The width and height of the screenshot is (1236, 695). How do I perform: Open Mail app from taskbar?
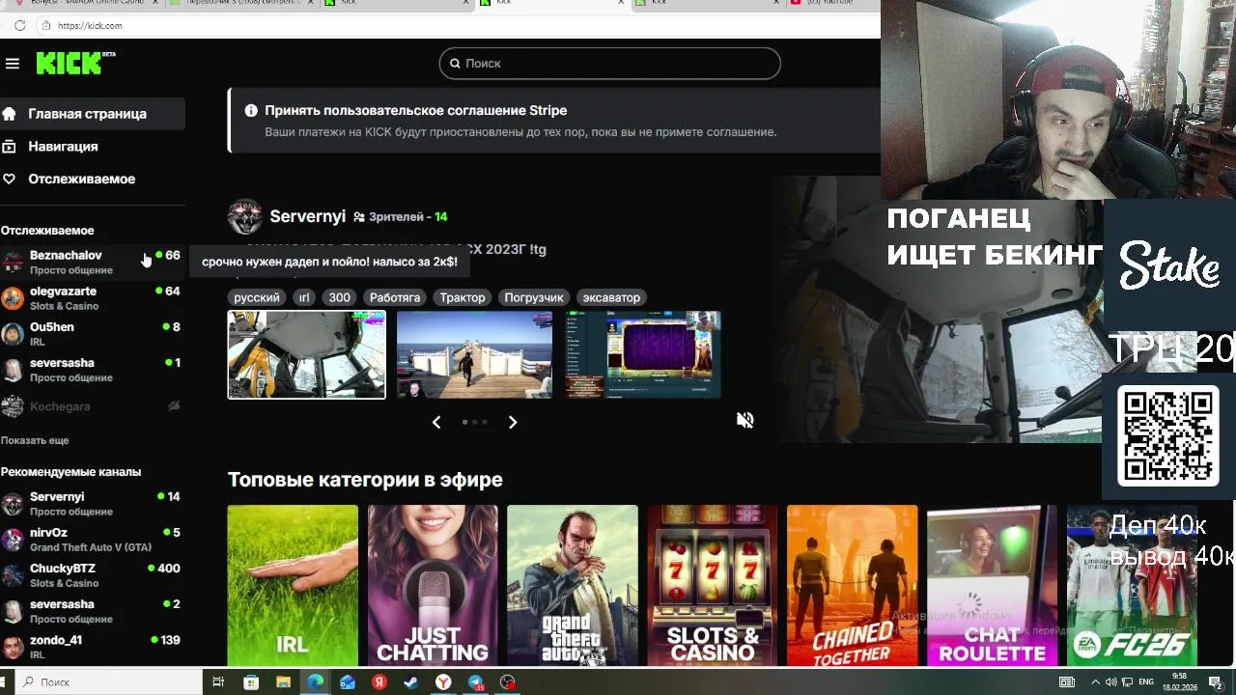tap(348, 682)
